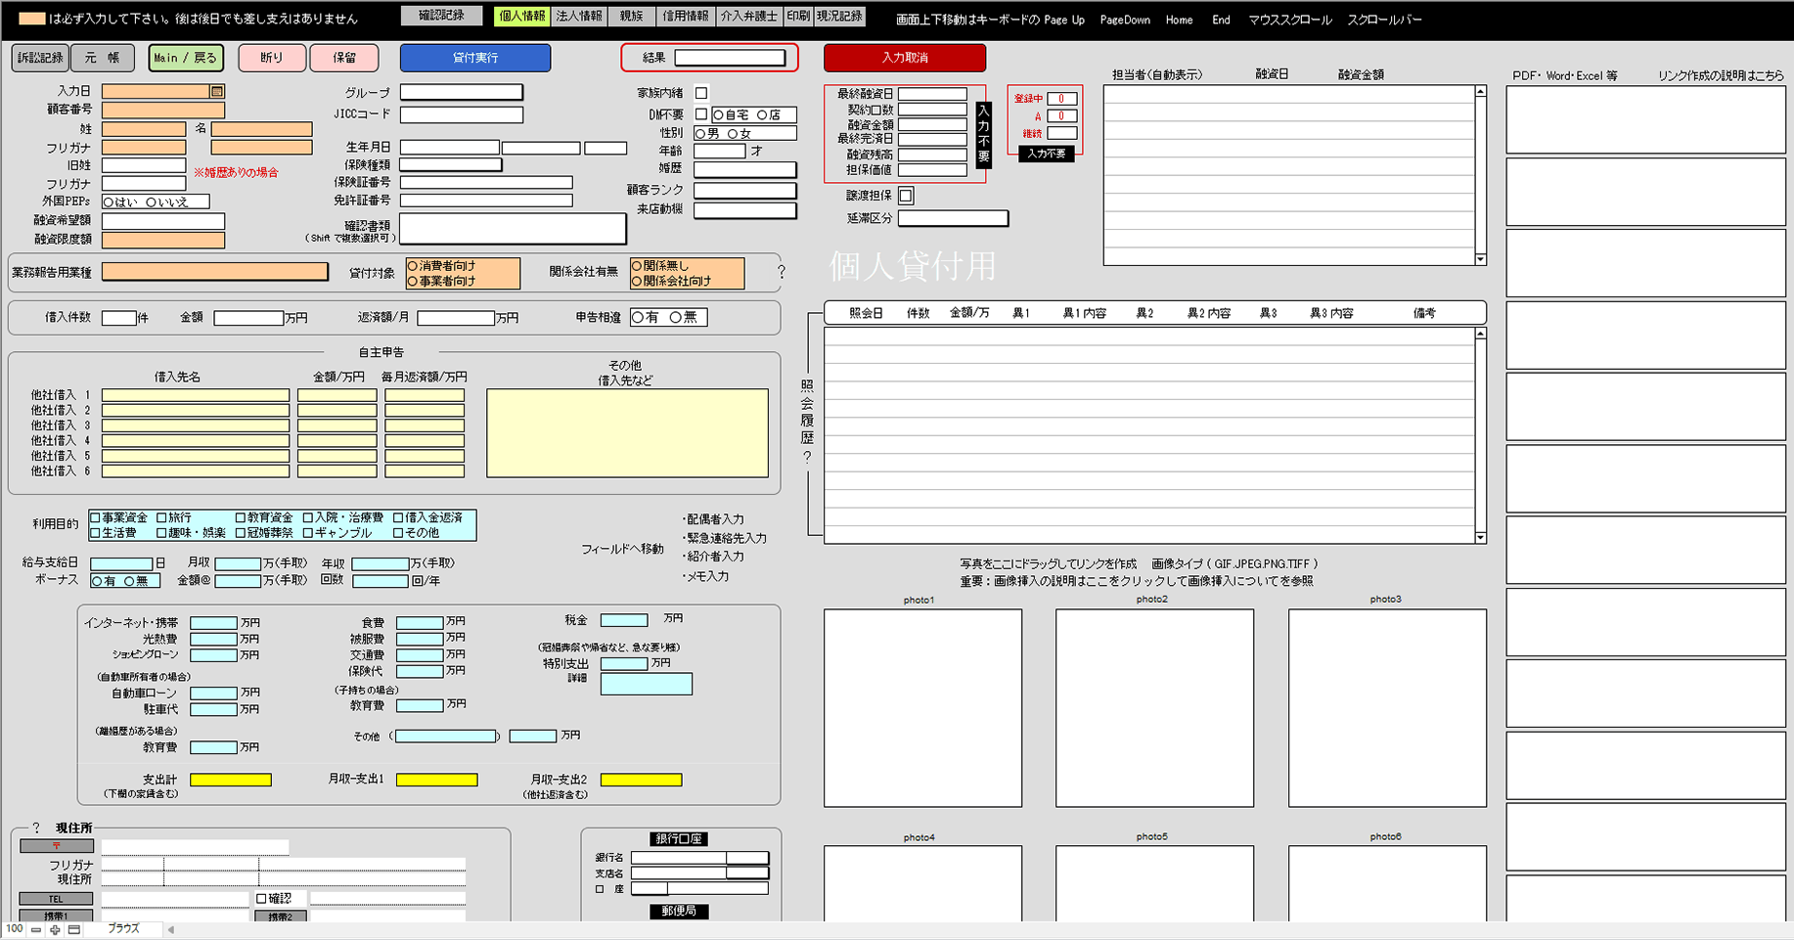Click the red 入力取消 button
Image resolution: width=1794 pixels, height=940 pixels.
point(905,58)
